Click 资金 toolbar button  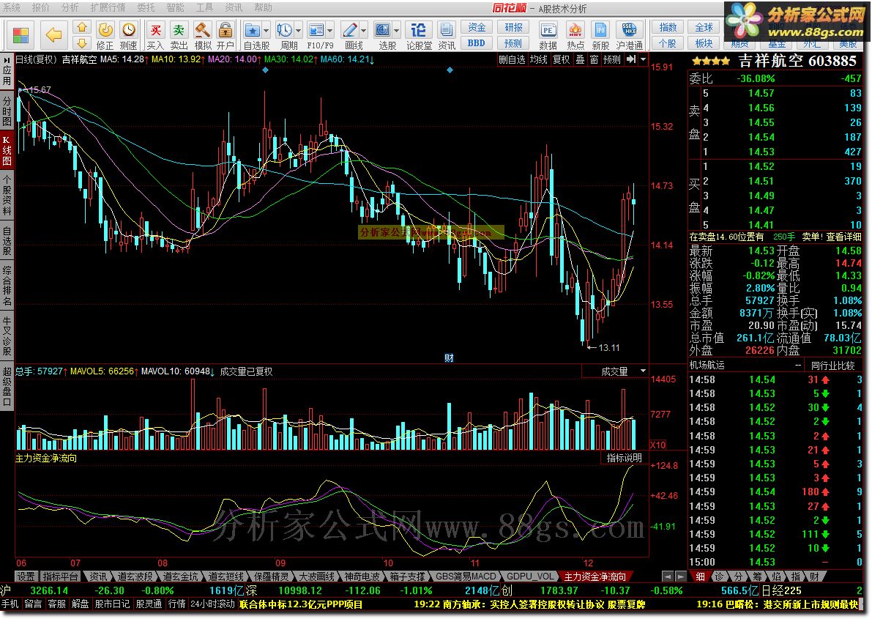[477, 27]
